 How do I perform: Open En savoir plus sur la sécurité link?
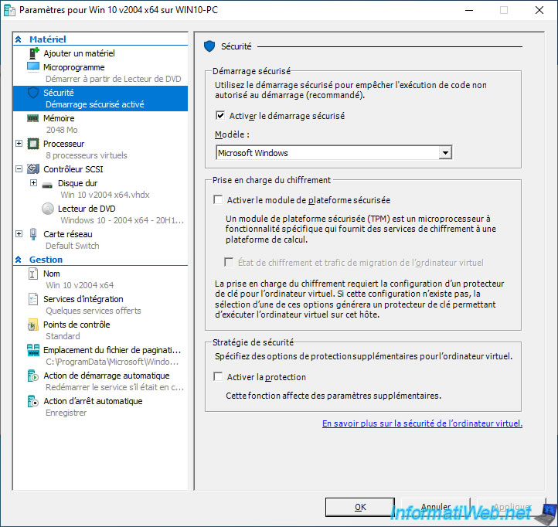422,423
